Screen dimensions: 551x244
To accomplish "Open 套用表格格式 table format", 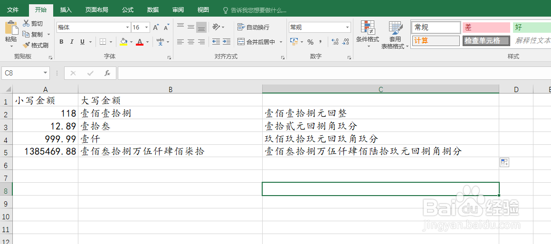I will coord(395,34).
